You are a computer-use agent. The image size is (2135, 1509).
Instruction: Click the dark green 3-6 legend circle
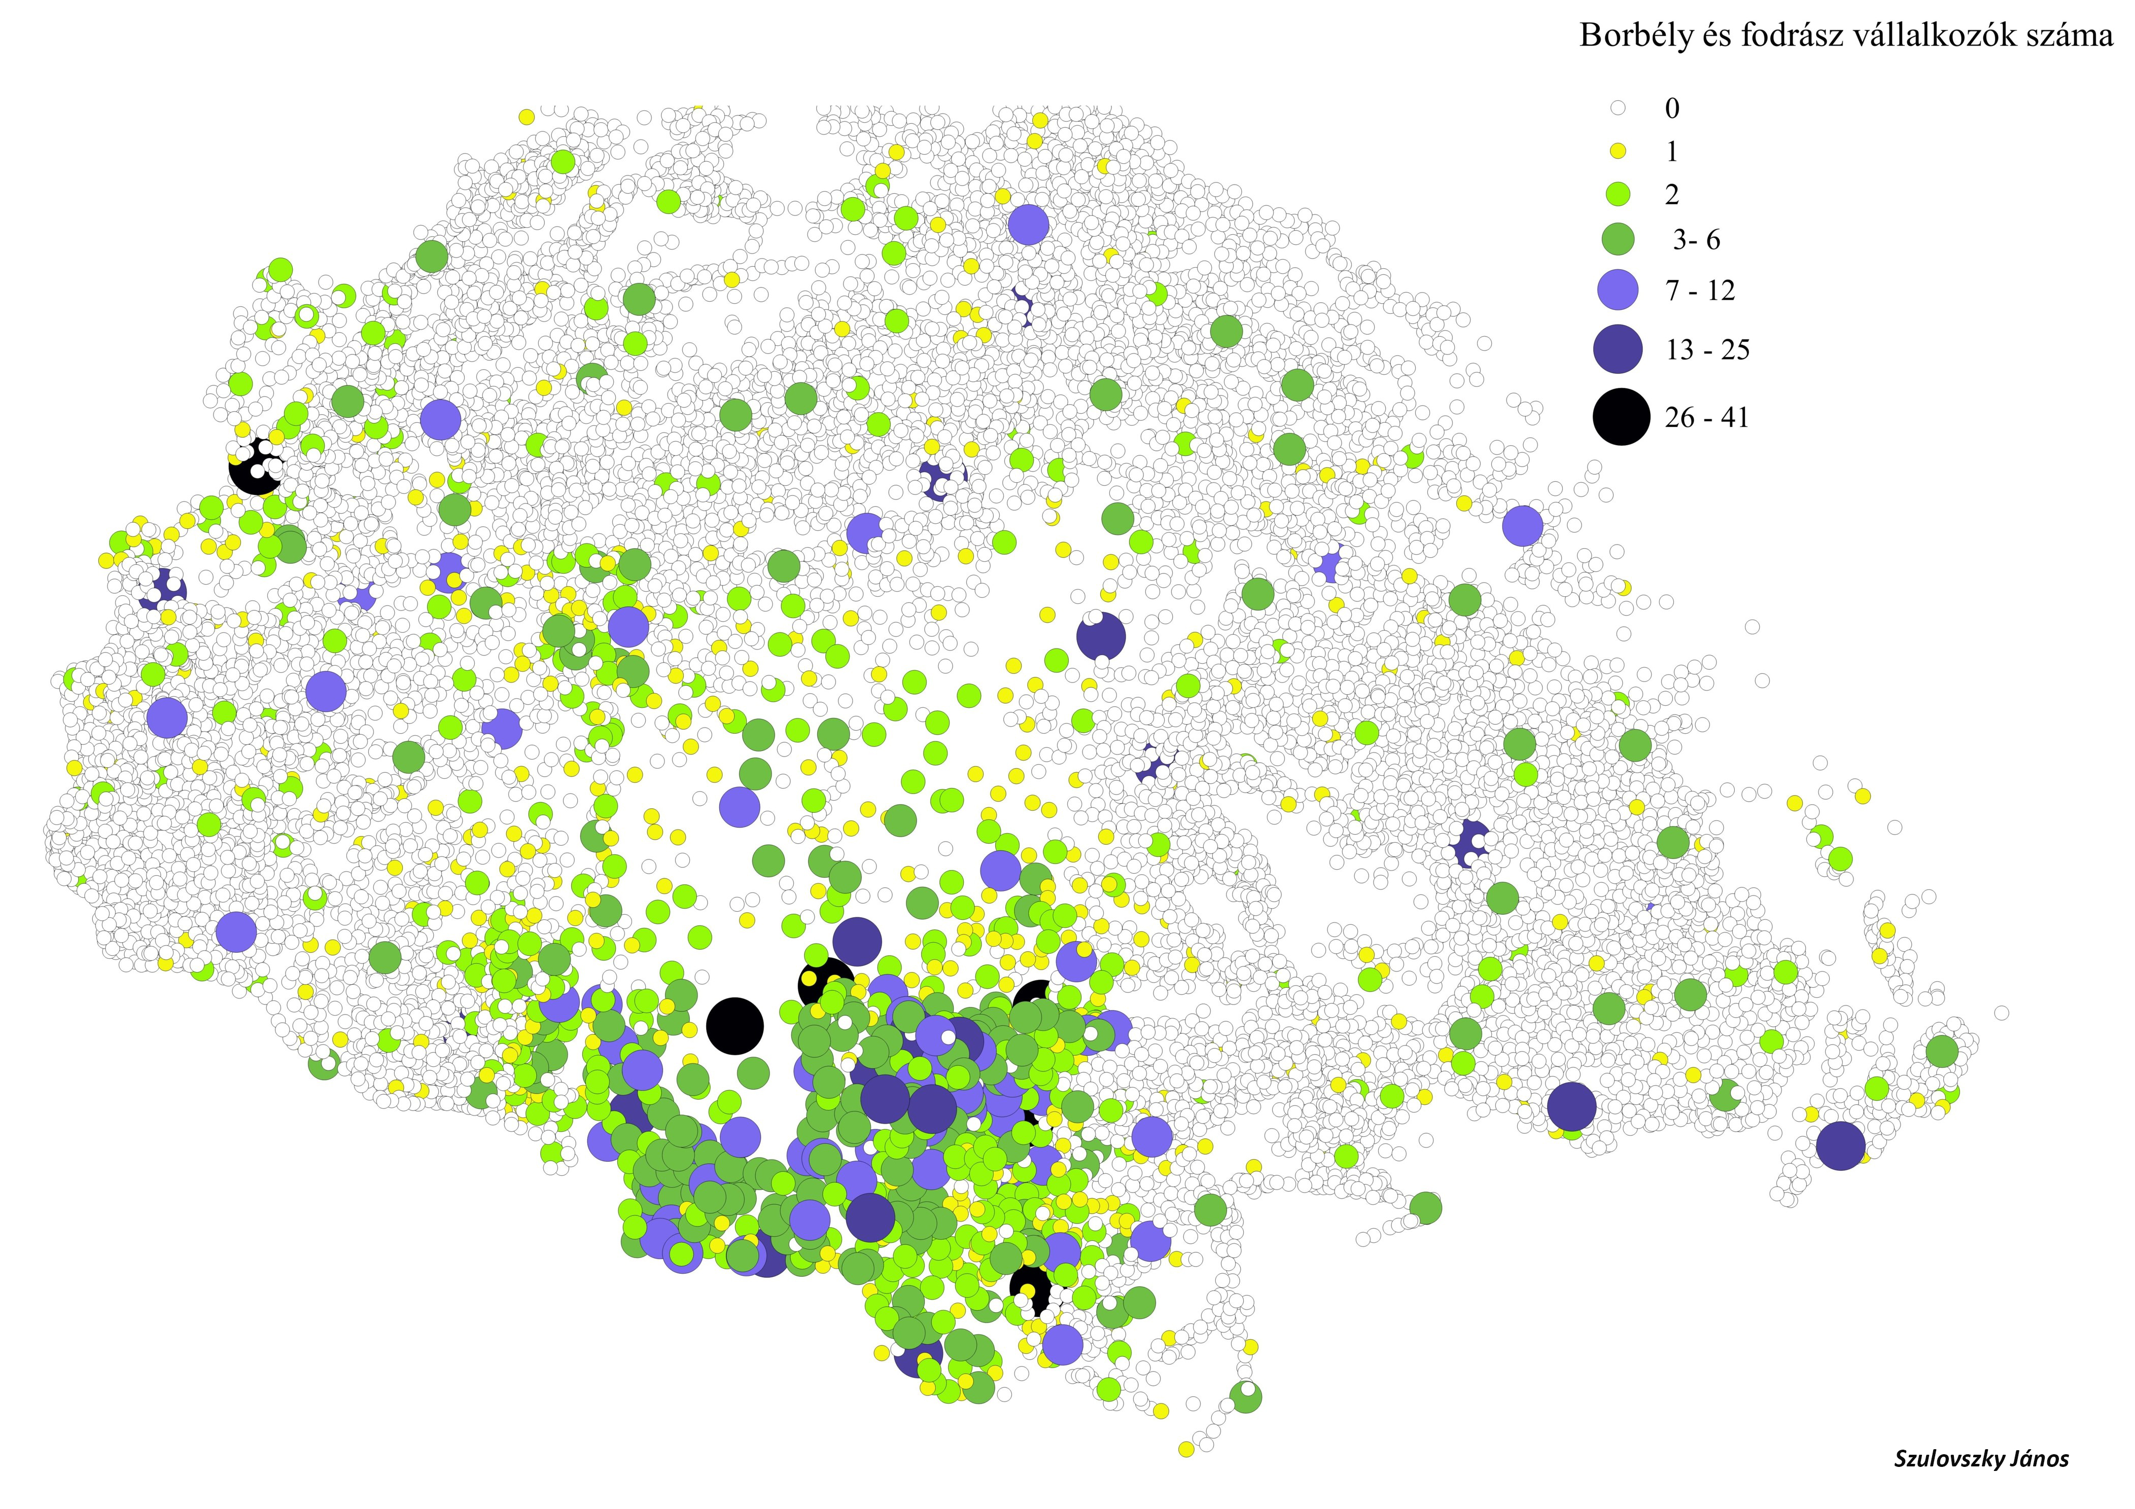(x=1617, y=239)
